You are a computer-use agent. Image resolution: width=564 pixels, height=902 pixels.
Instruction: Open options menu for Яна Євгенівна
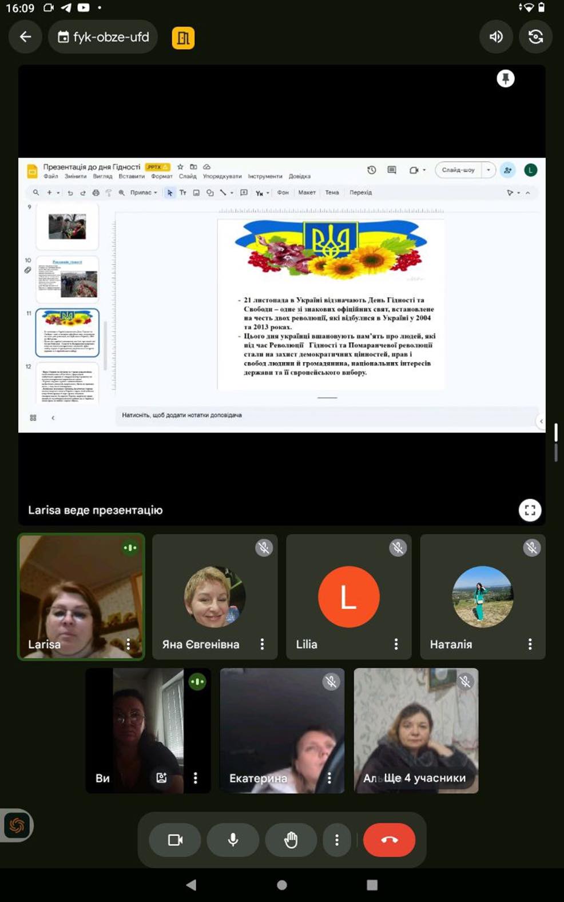pyautogui.click(x=262, y=644)
